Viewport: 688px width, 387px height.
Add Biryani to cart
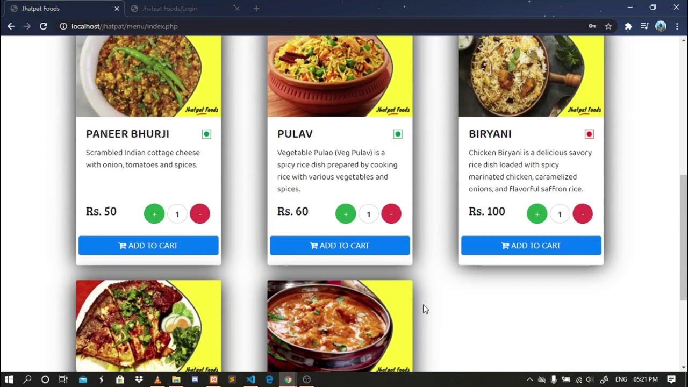pyautogui.click(x=531, y=246)
